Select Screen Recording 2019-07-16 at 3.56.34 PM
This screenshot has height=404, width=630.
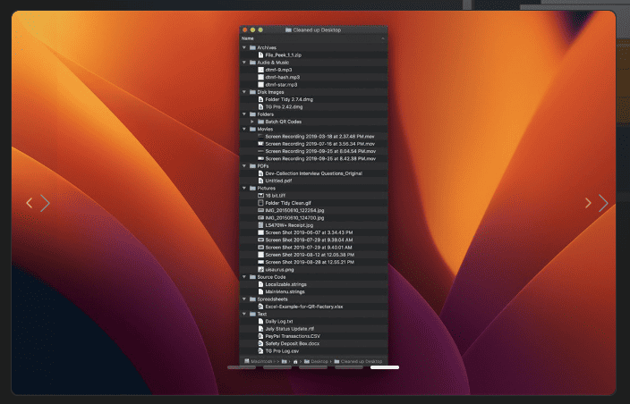pos(320,144)
